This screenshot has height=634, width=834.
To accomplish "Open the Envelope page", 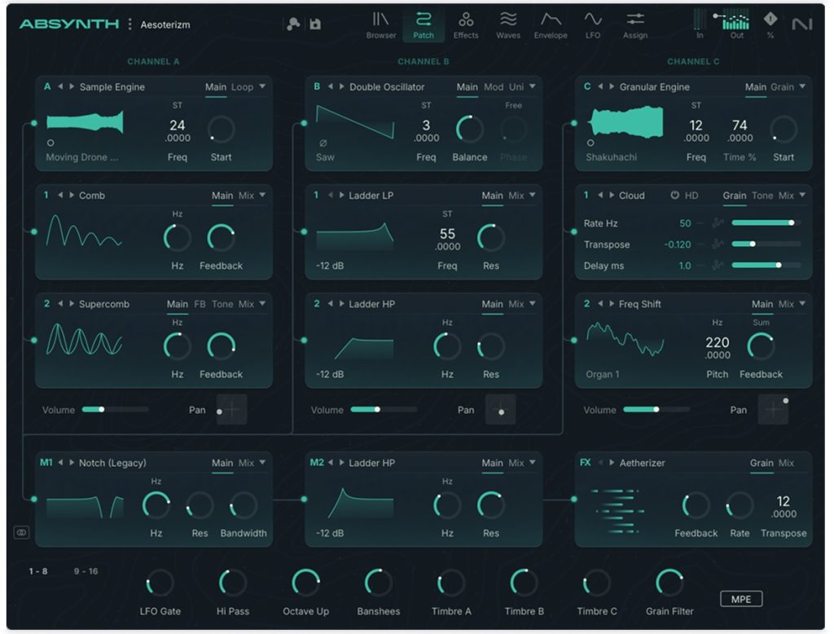I will (x=551, y=24).
